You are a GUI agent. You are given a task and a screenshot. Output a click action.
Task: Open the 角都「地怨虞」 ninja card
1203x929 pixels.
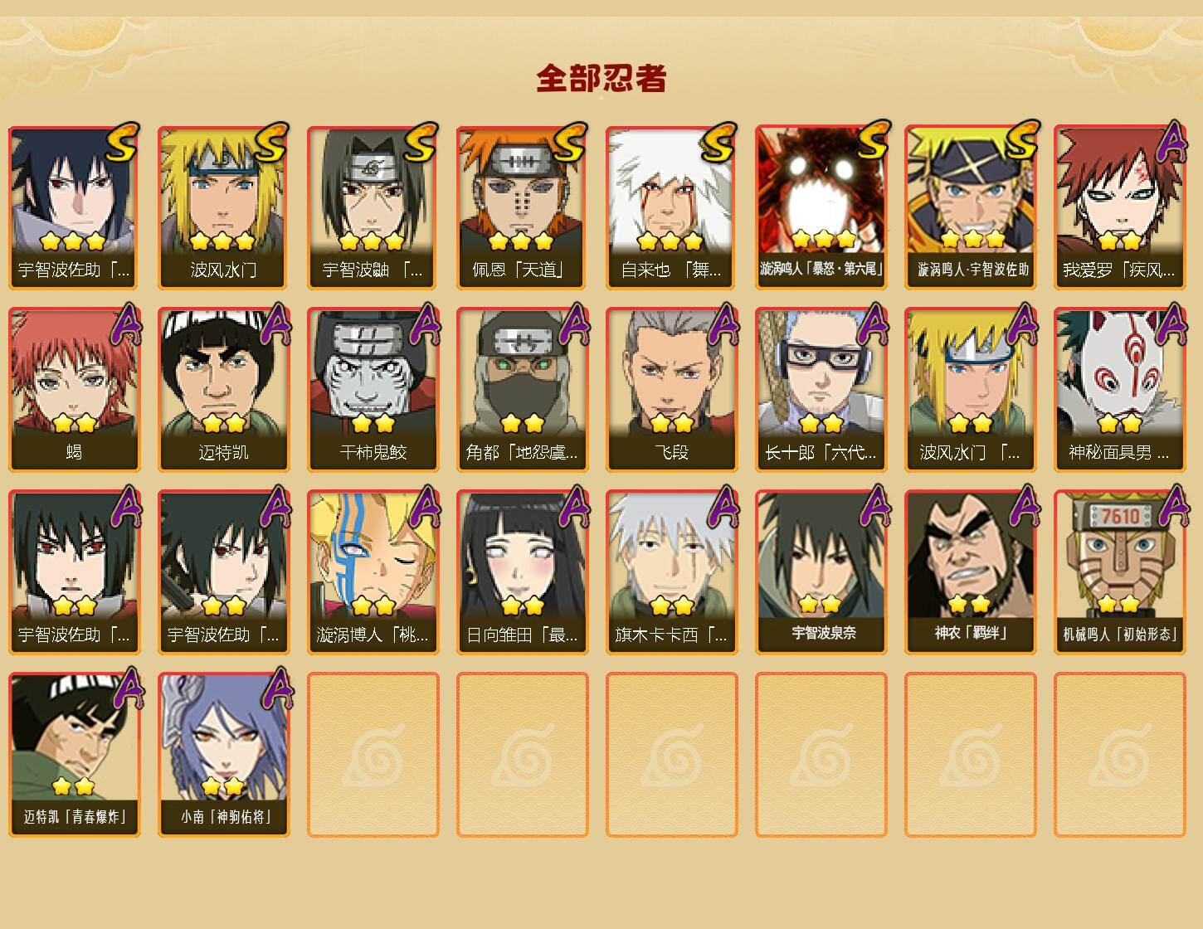coord(523,390)
